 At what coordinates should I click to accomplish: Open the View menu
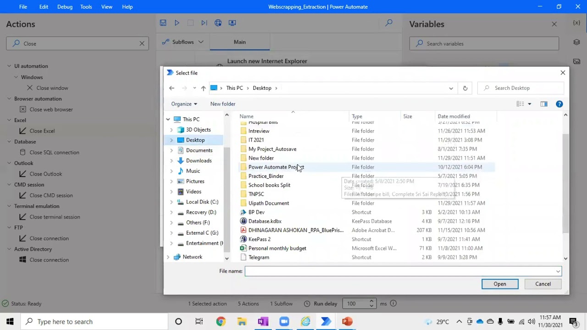tap(107, 7)
